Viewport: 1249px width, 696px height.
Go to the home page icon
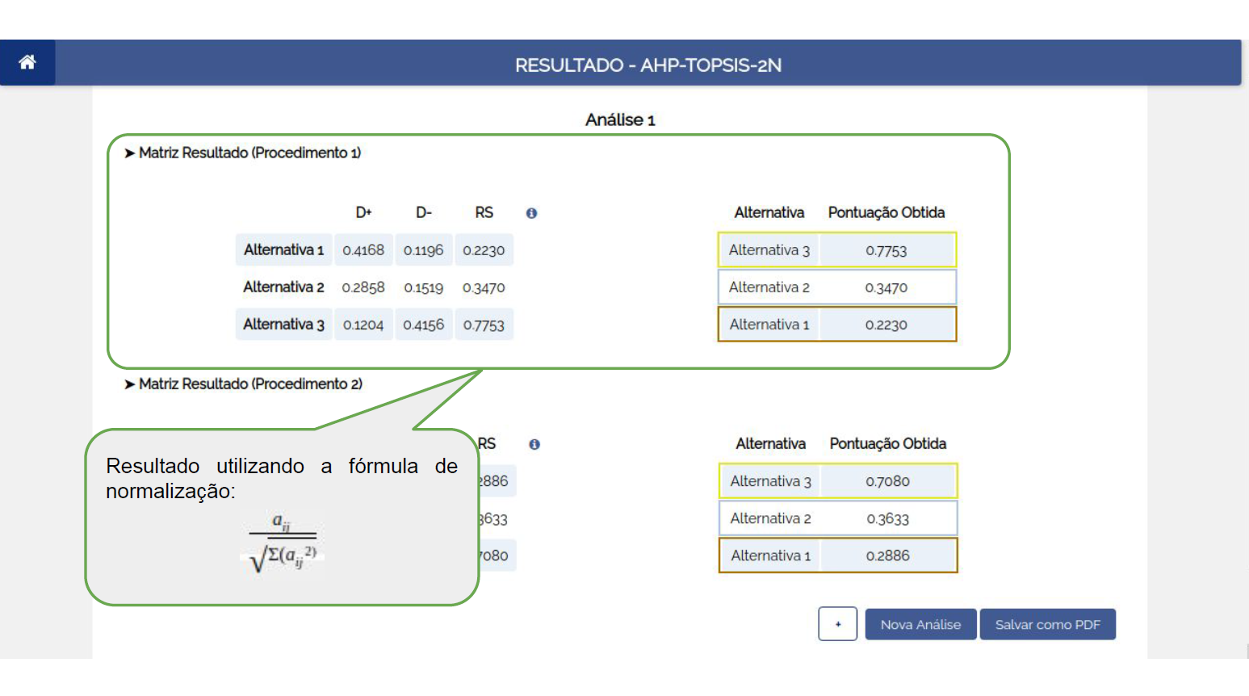(x=27, y=62)
